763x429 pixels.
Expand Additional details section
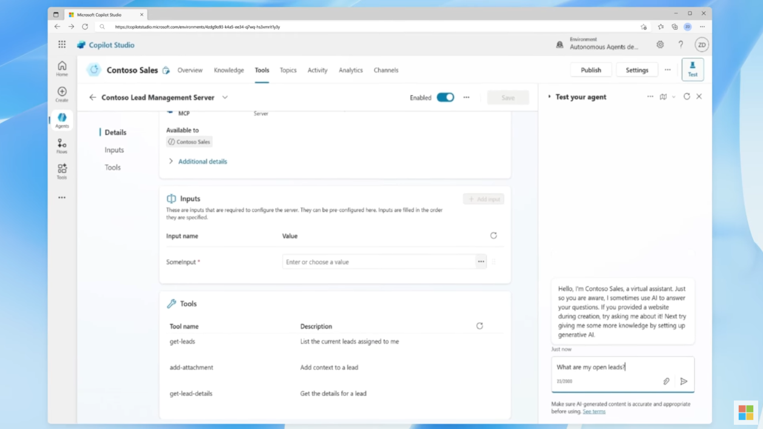tap(197, 161)
